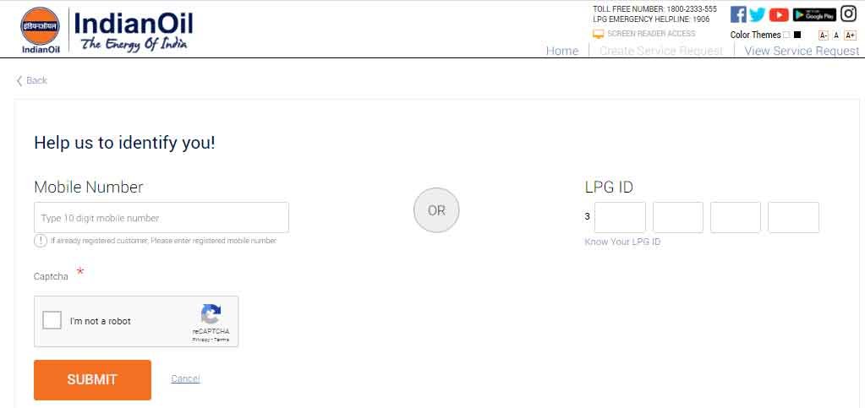The width and height of the screenshot is (865, 408).
Task: Click the orange screen reader monitor icon
Action: (x=599, y=34)
